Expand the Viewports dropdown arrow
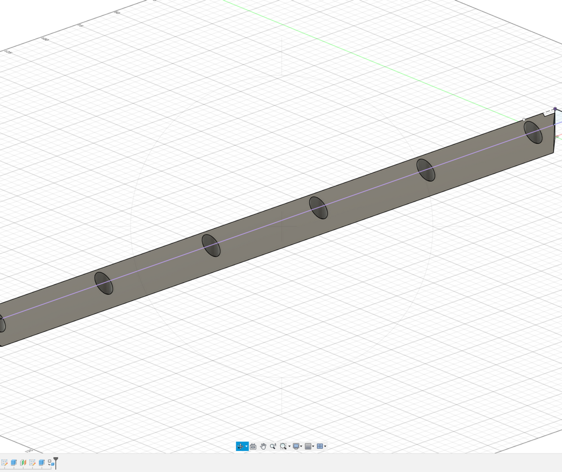This screenshot has height=472, width=562. (x=325, y=446)
